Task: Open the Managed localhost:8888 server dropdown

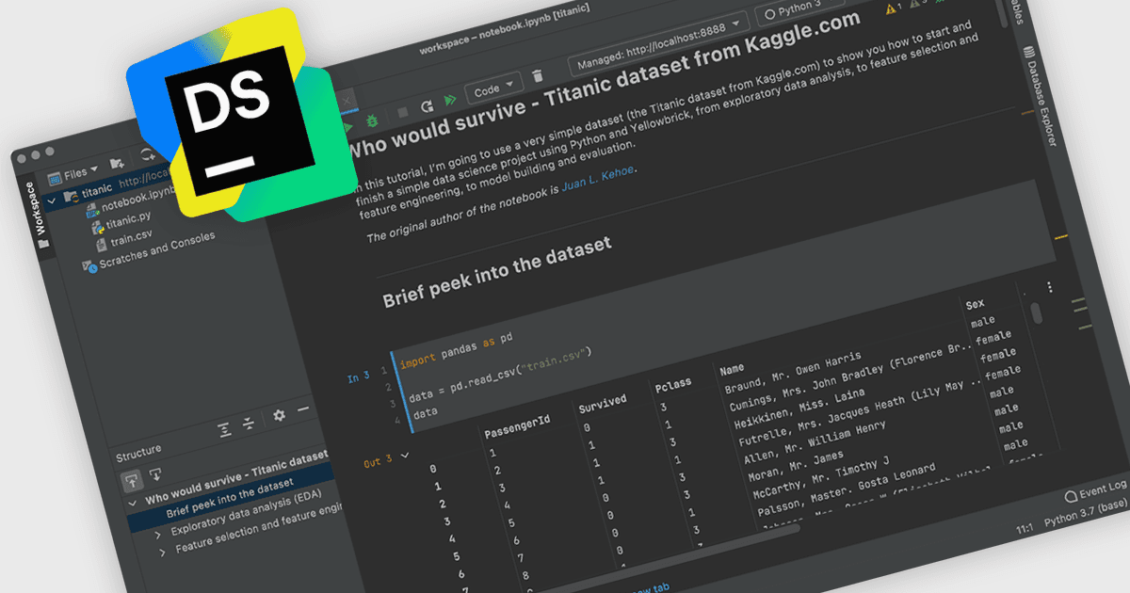Action: tap(658, 42)
